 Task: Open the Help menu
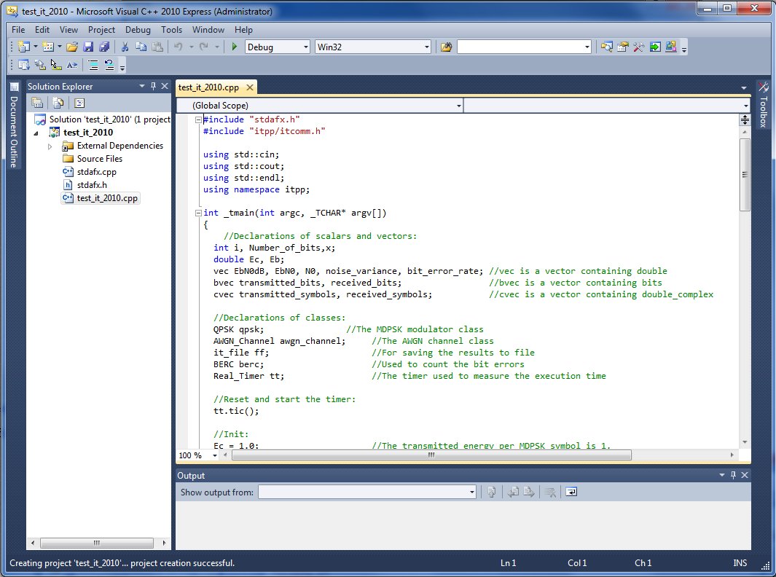tap(243, 30)
